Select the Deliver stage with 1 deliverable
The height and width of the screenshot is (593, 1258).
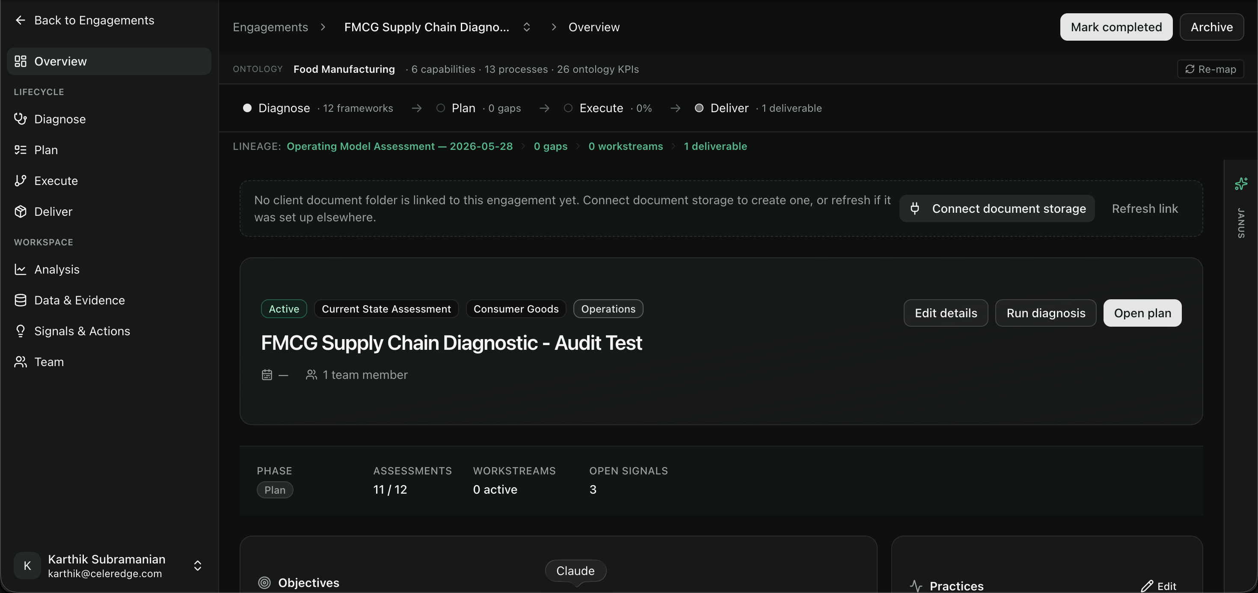(758, 108)
